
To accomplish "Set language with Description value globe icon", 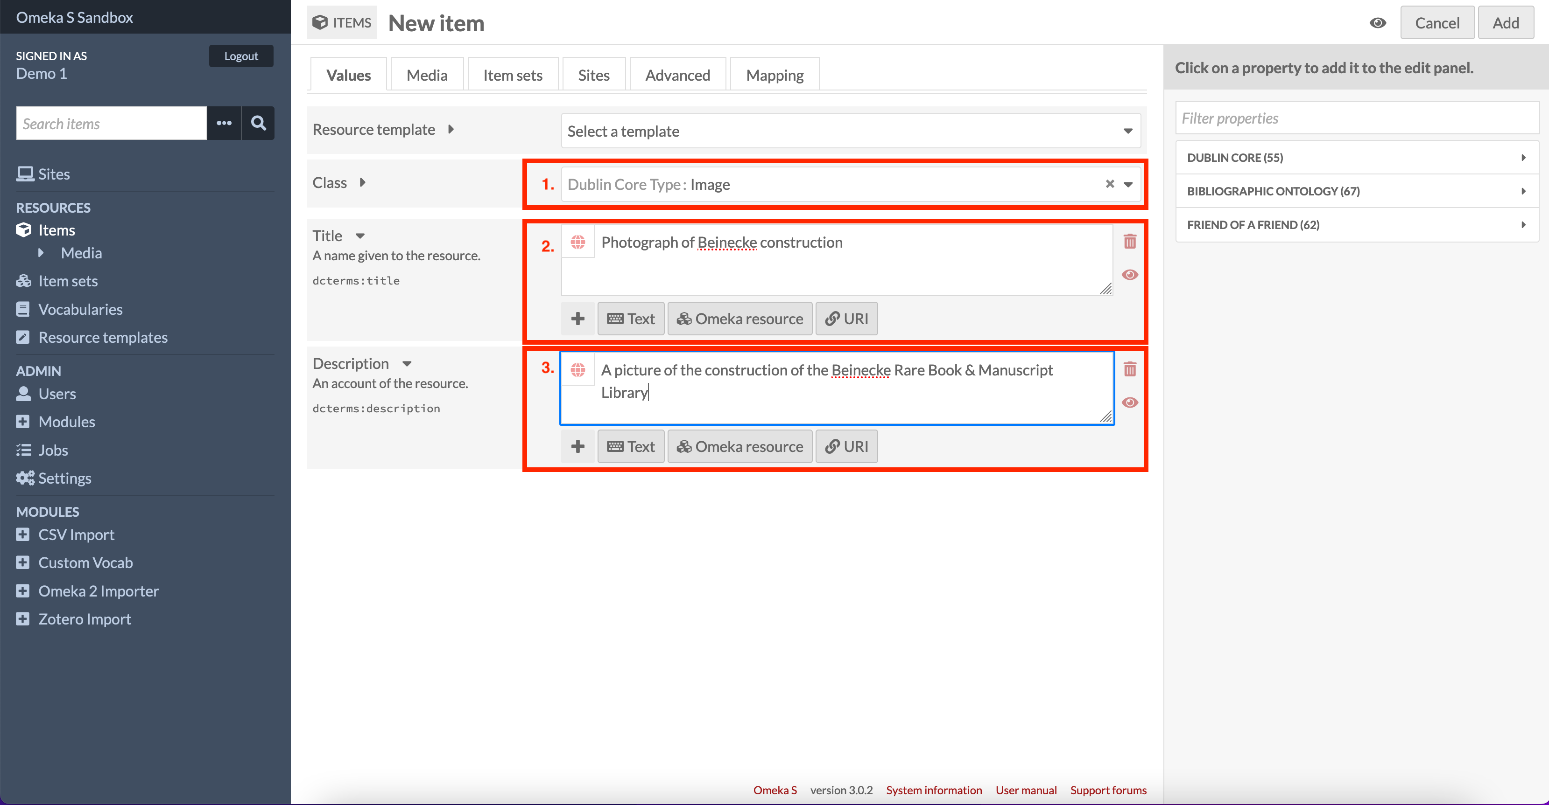I will pyautogui.click(x=578, y=370).
